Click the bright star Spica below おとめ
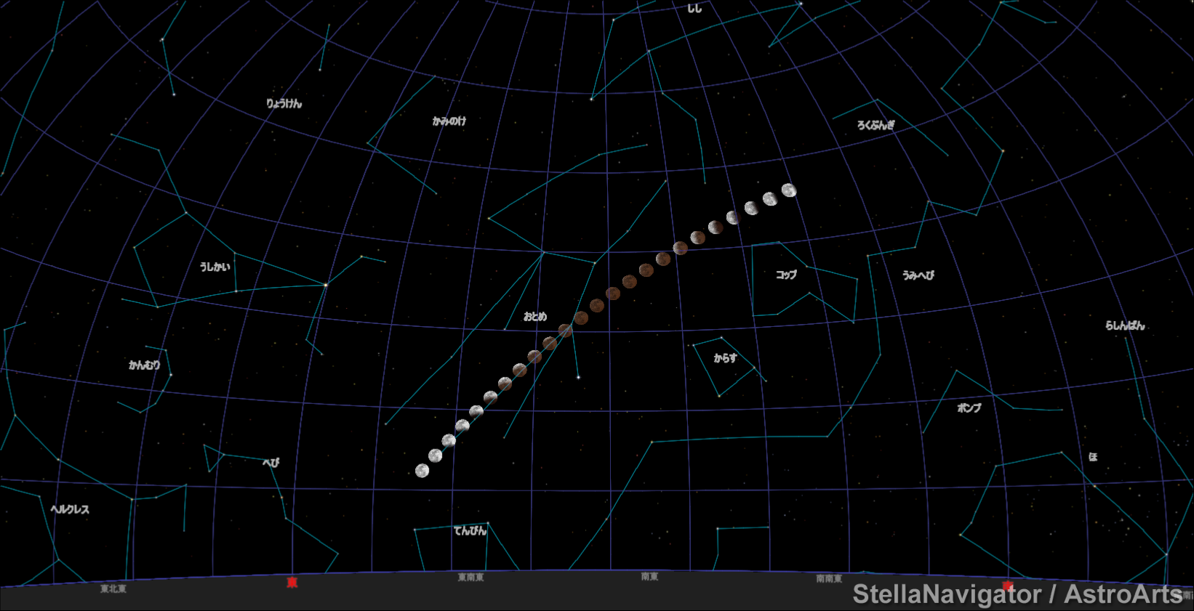This screenshot has height=611, width=1194. tap(578, 377)
